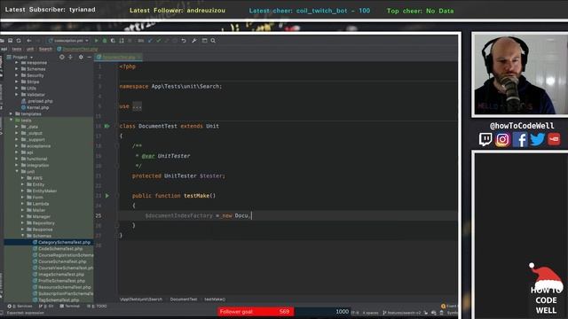Open settings via the wrench icon
Viewport: 568px width, 319px height.
tap(194, 41)
